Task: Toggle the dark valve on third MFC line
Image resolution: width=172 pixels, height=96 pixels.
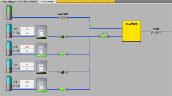Action: (63, 72)
